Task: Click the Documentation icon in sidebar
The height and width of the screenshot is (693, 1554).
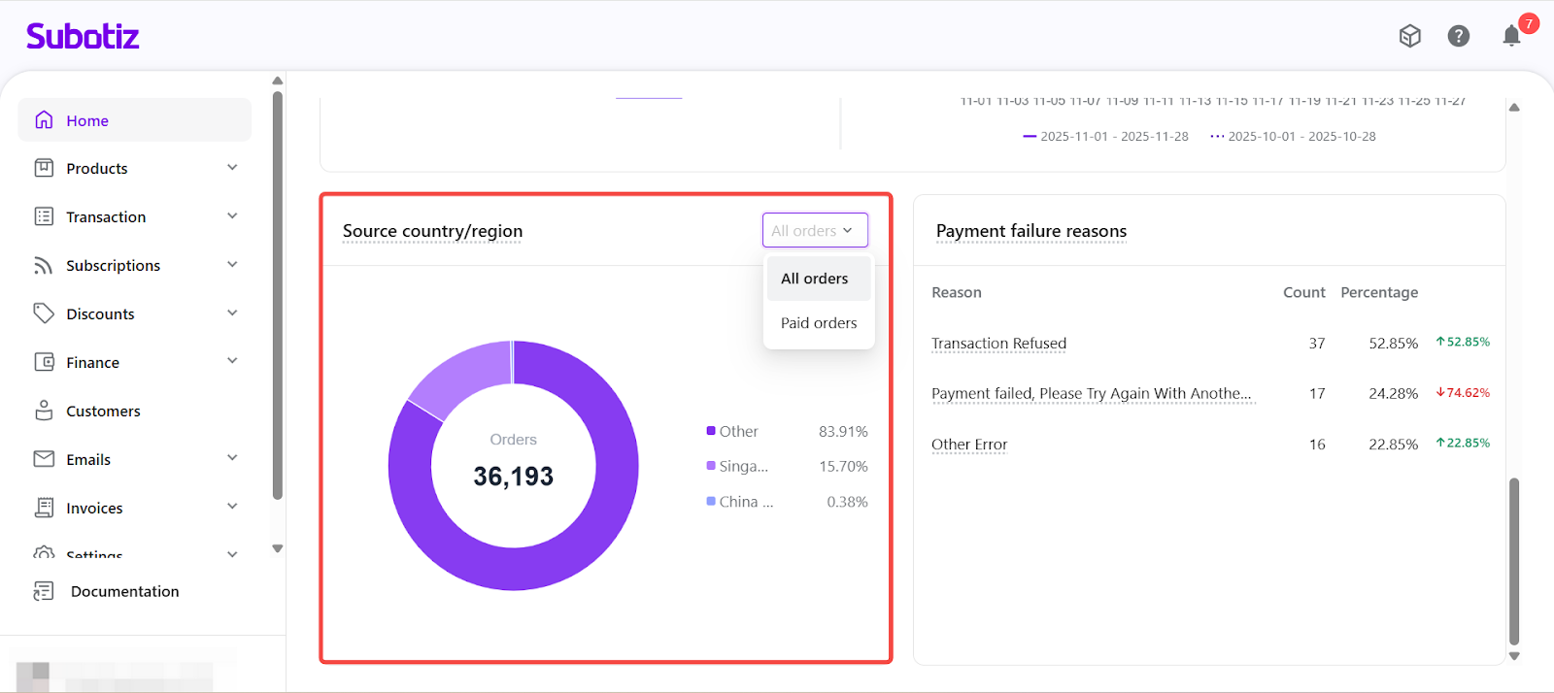Action: tap(44, 591)
